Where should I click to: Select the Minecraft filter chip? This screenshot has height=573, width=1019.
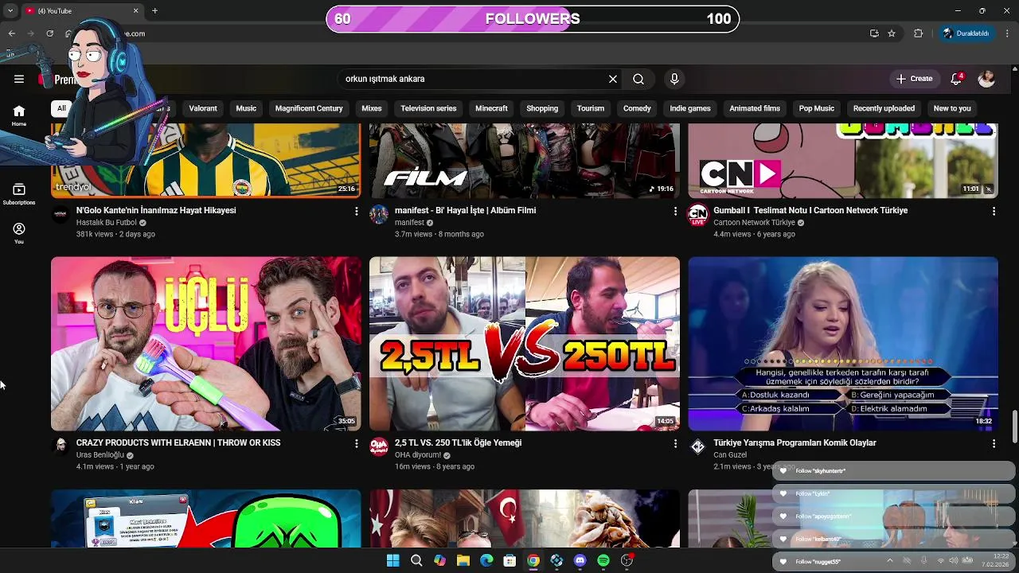[x=491, y=108]
